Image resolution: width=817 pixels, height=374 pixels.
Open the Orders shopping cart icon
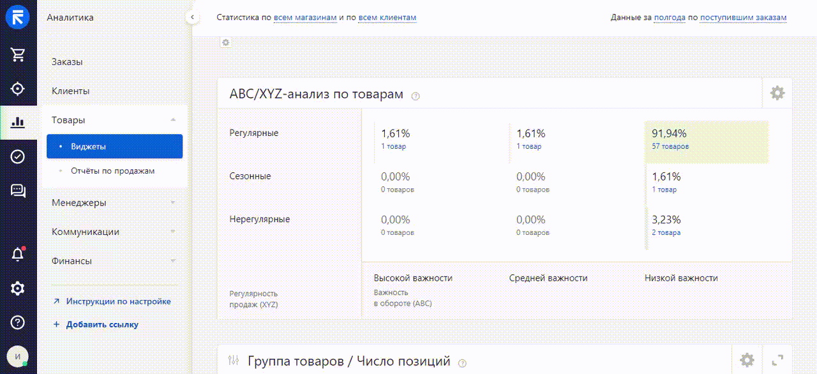18,55
